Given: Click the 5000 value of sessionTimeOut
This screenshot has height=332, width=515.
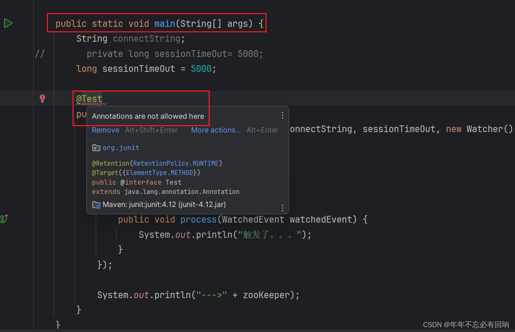Looking at the screenshot, I should point(201,69).
